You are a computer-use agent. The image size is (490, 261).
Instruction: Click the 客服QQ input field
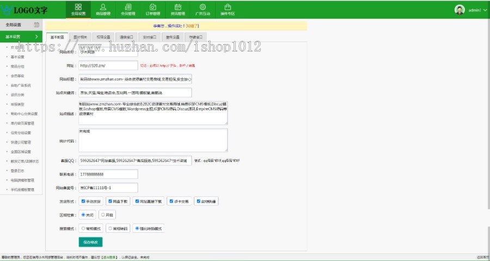point(135,160)
